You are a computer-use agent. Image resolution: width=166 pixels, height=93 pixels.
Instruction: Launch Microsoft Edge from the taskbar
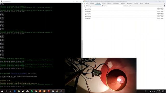tap(15, 91)
